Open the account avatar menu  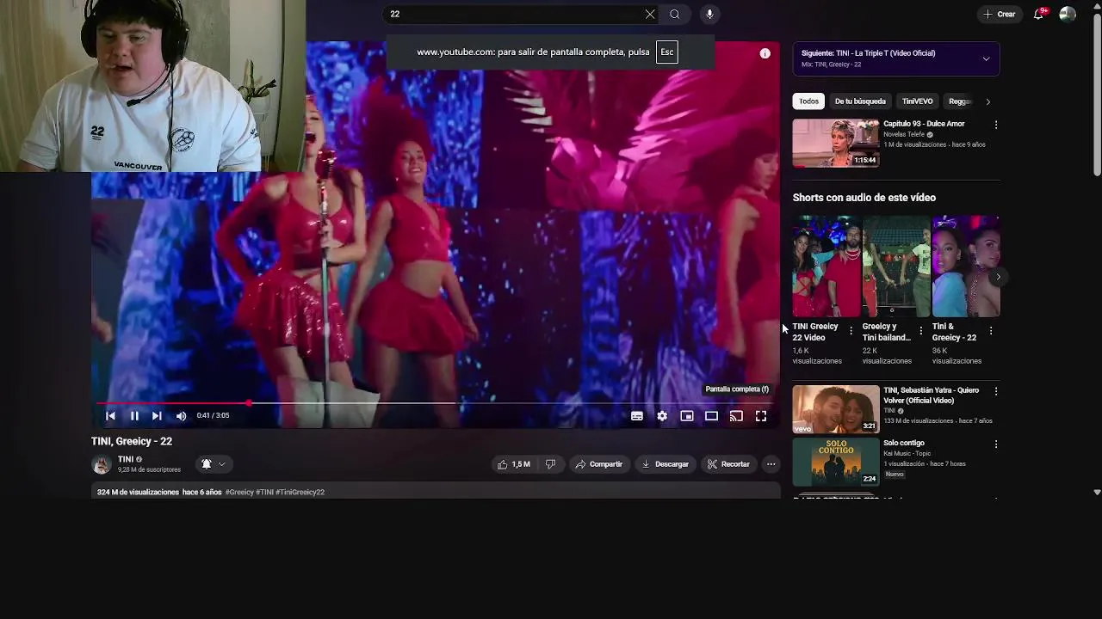coord(1068,14)
